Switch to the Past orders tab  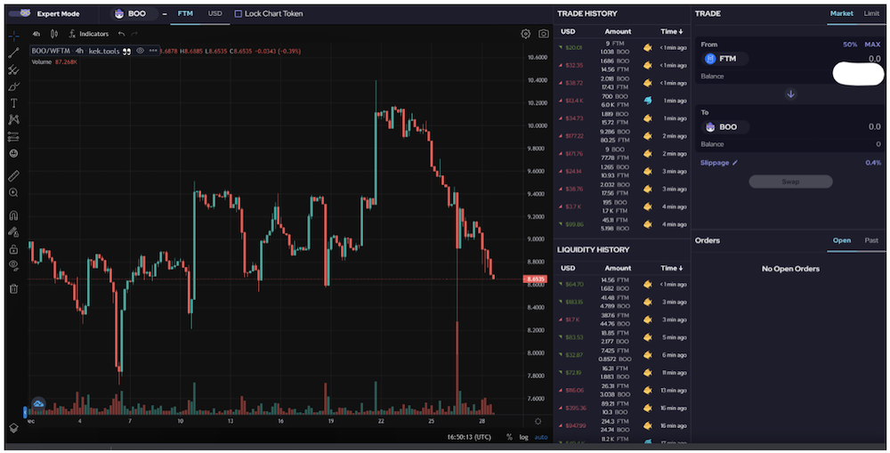click(871, 240)
